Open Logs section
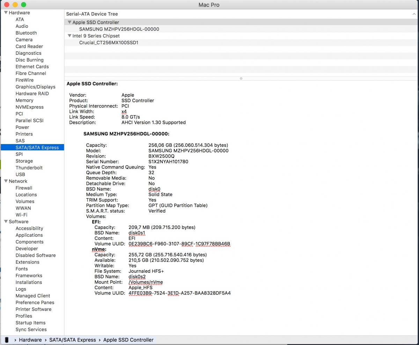The width and height of the screenshot is (419, 345). [21, 289]
